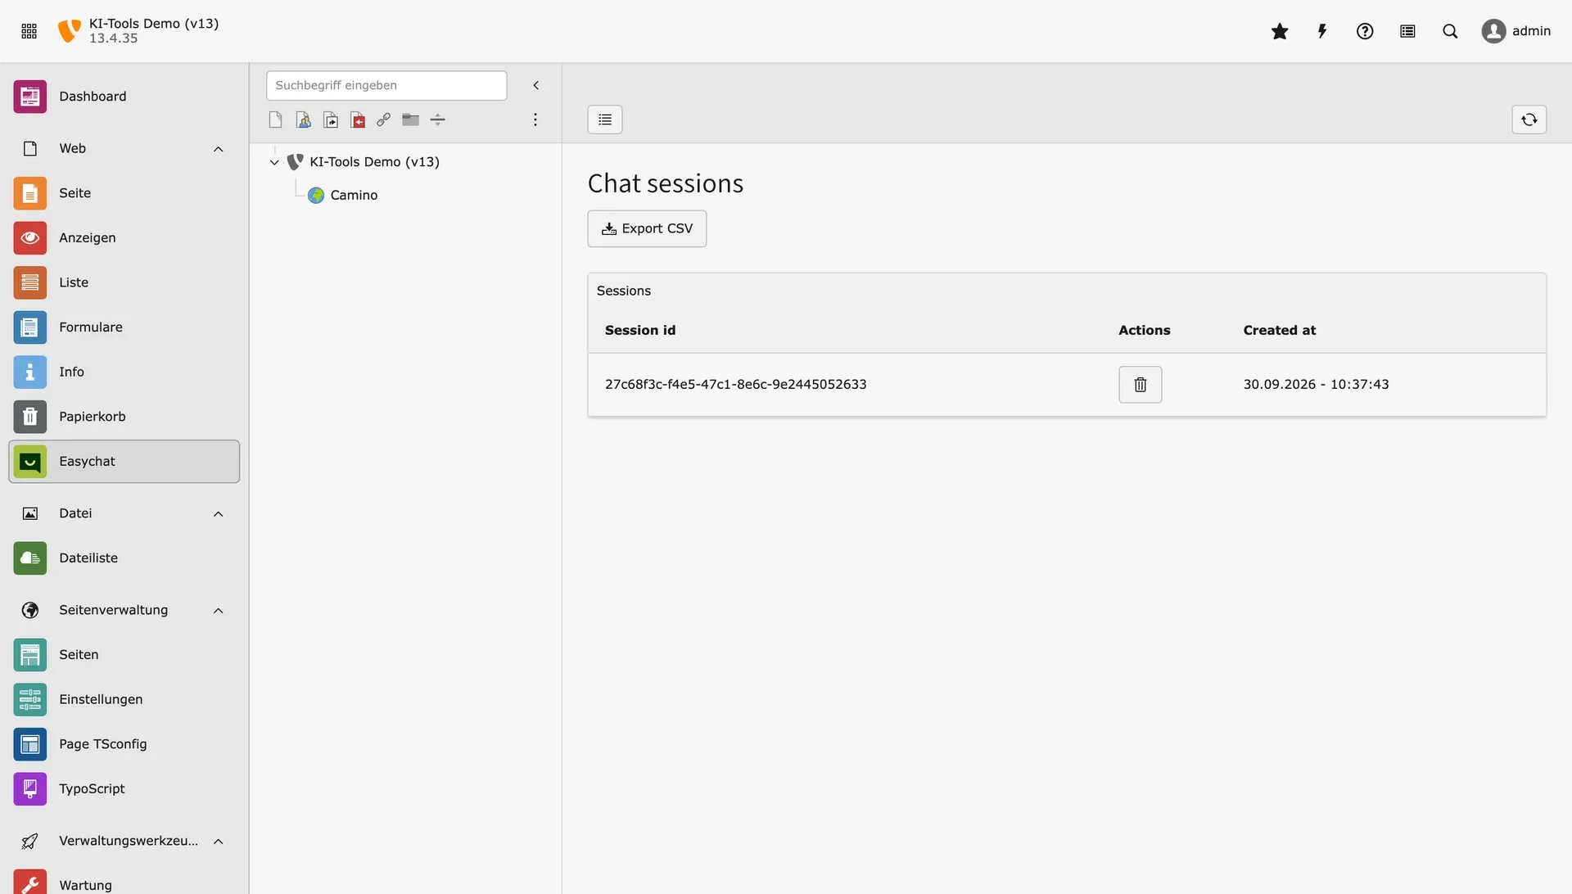The width and height of the screenshot is (1572, 894).
Task: Open the flush caches lightning icon
Action: tap(1322, 31)
